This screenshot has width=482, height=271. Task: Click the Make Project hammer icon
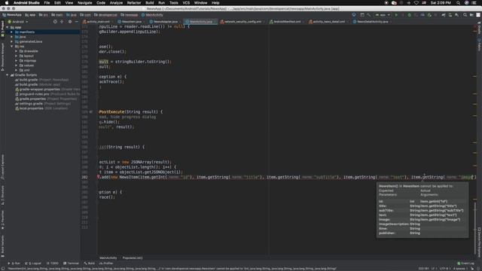click(368, 15)
